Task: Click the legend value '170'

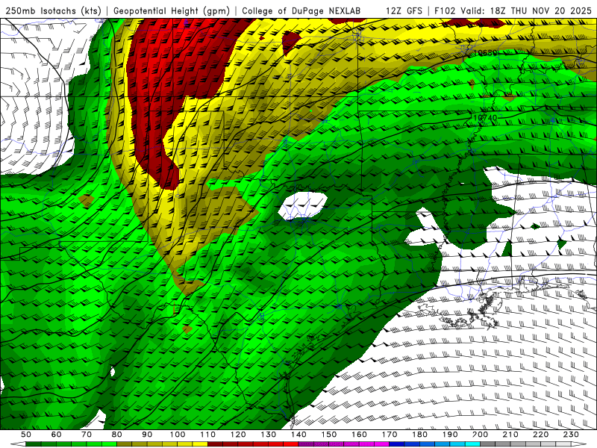Action: coord(390,435)
